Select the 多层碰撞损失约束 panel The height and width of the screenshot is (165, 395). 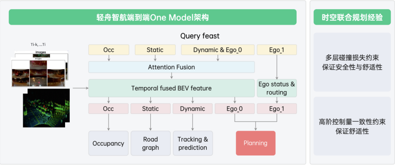pyautogui.click(x=352, y=62)
